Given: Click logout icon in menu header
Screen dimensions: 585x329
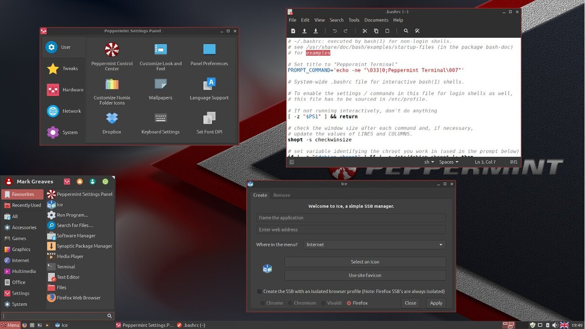Looking at the screenshot, I should [105, 181].
